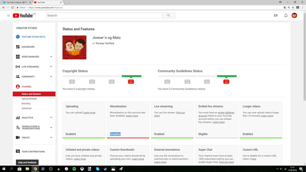Go back in browser history
The height and width of the screenshot is (172, 306).
[x=3, y=7]
